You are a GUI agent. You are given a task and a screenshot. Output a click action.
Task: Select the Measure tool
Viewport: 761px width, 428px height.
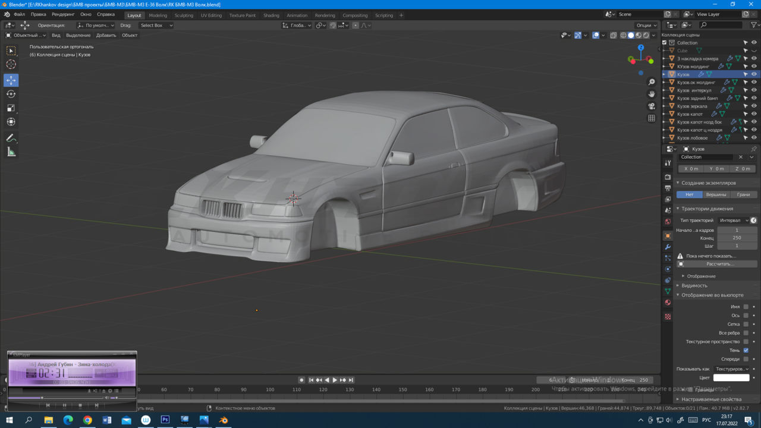pyautogui.click(x=11, y=152)
